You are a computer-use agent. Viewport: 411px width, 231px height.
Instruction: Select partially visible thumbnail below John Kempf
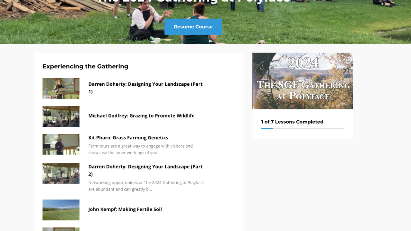[61, 229]
